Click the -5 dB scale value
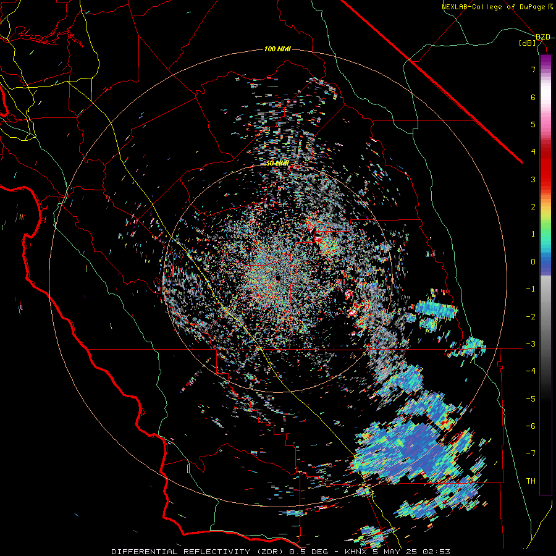The height and width of the screenshot is (556, 556). pos(531,399)
